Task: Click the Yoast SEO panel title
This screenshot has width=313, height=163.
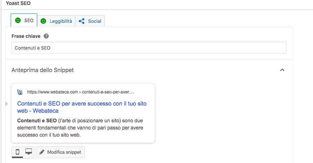Action: 18,3
